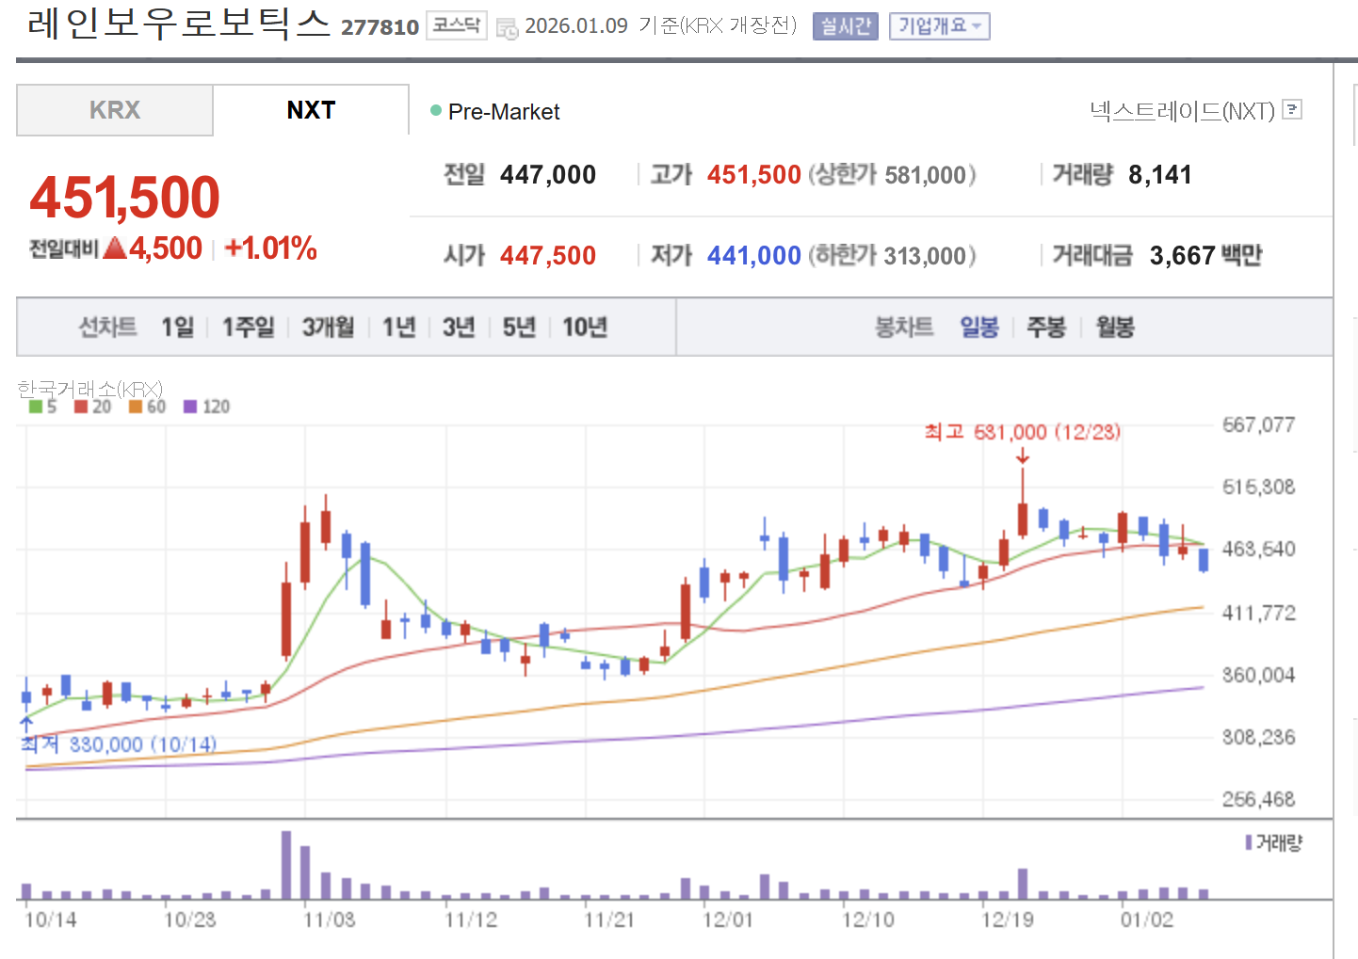Screen dimensions: 1358x959
Task: Click the +1.01% change value
Action: coord(271,248)
